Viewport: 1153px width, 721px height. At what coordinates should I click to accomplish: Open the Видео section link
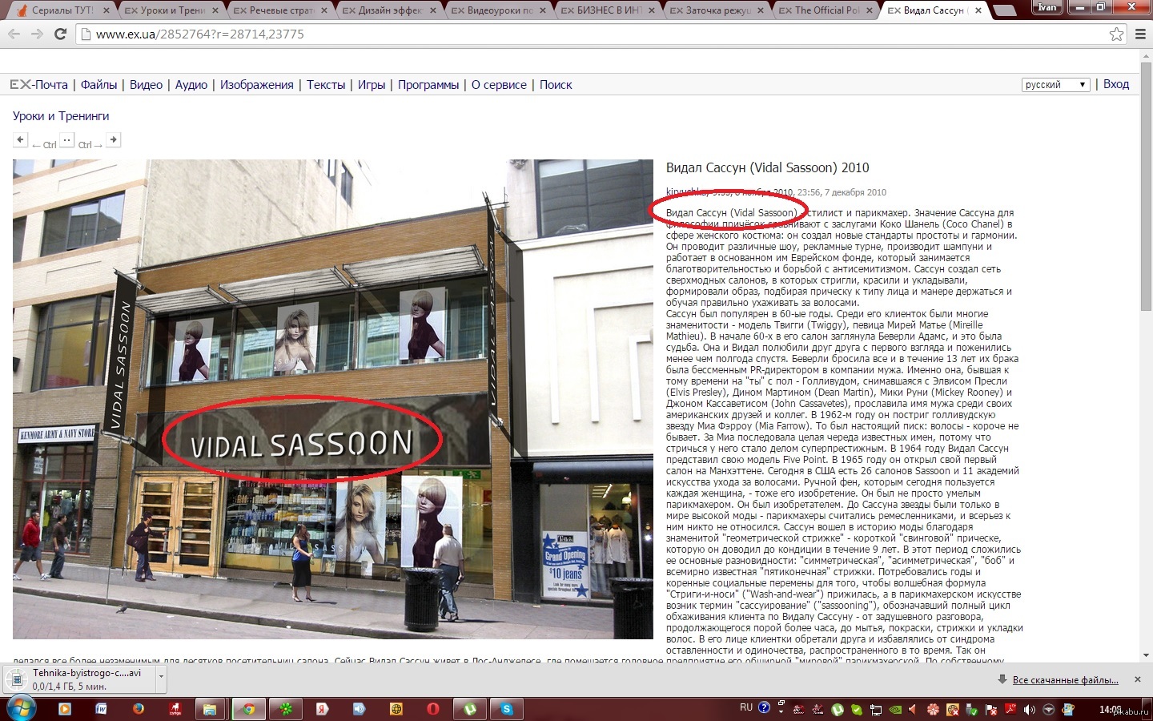[146, 85]
